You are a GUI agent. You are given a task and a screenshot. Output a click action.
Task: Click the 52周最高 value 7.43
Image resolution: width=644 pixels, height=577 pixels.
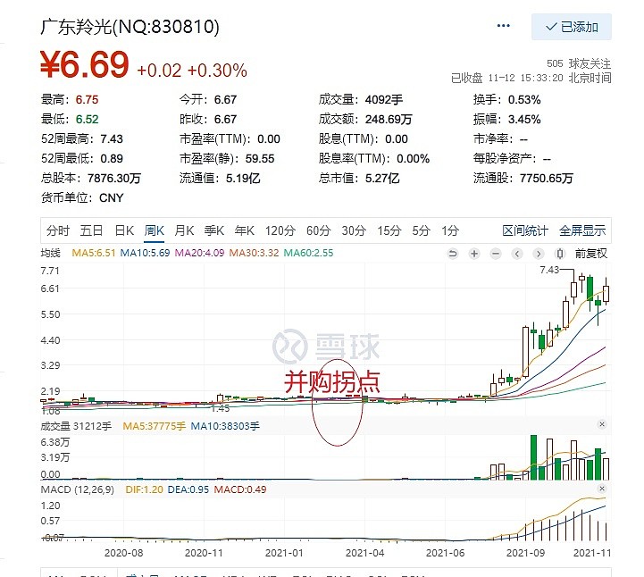coord(112,139)
